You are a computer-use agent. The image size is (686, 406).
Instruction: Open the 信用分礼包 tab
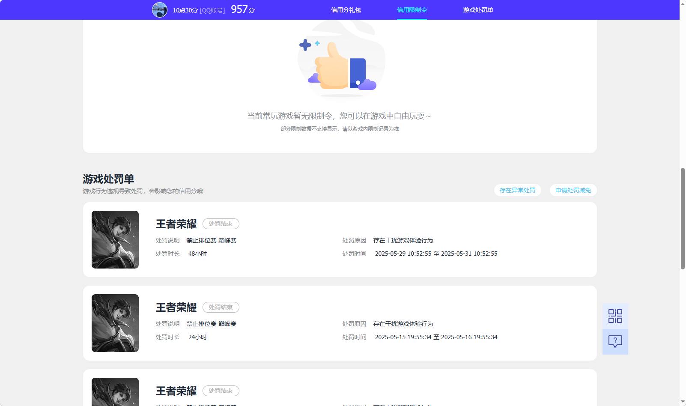tap(346, 10)
